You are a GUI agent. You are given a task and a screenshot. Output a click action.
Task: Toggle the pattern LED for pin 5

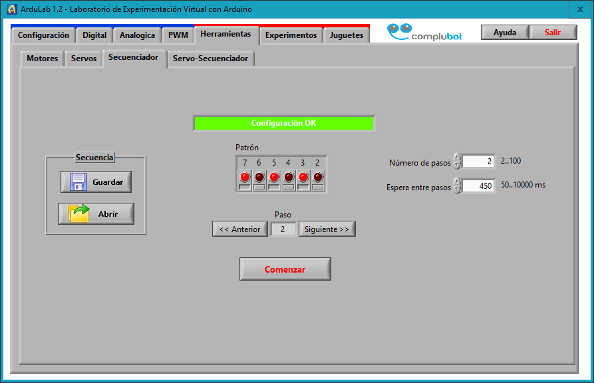pyautogui.click(x=274, y=177)
